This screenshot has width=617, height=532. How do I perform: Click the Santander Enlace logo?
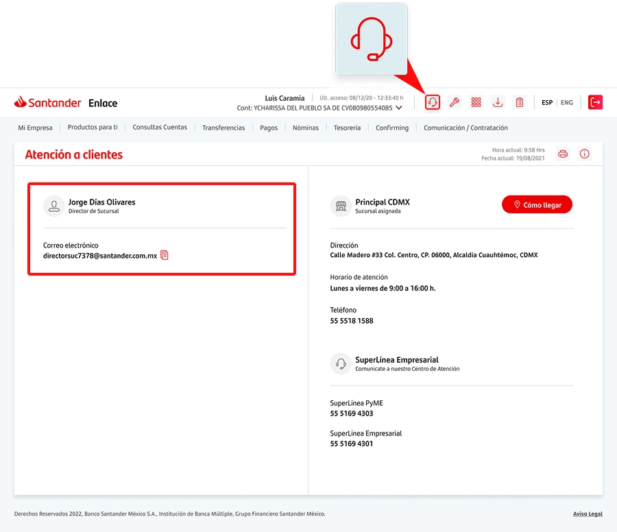(66, 103)
